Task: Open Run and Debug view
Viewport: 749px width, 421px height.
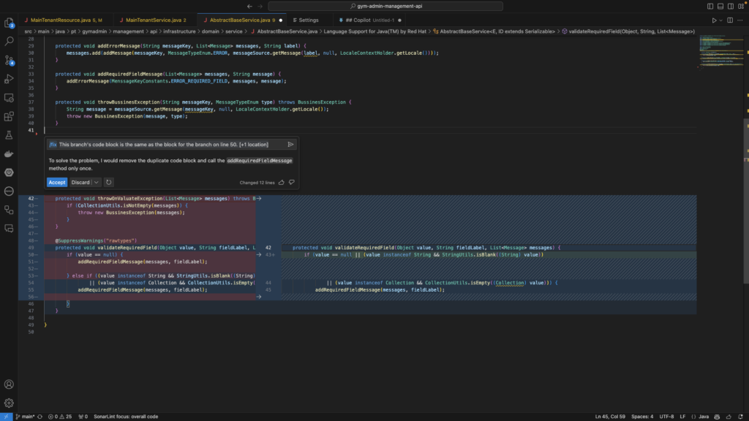Action: pyautogui.click(x=9, y=79)
